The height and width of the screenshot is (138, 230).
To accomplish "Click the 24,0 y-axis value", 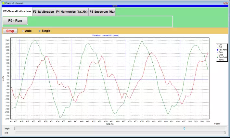I will [7, 40].
